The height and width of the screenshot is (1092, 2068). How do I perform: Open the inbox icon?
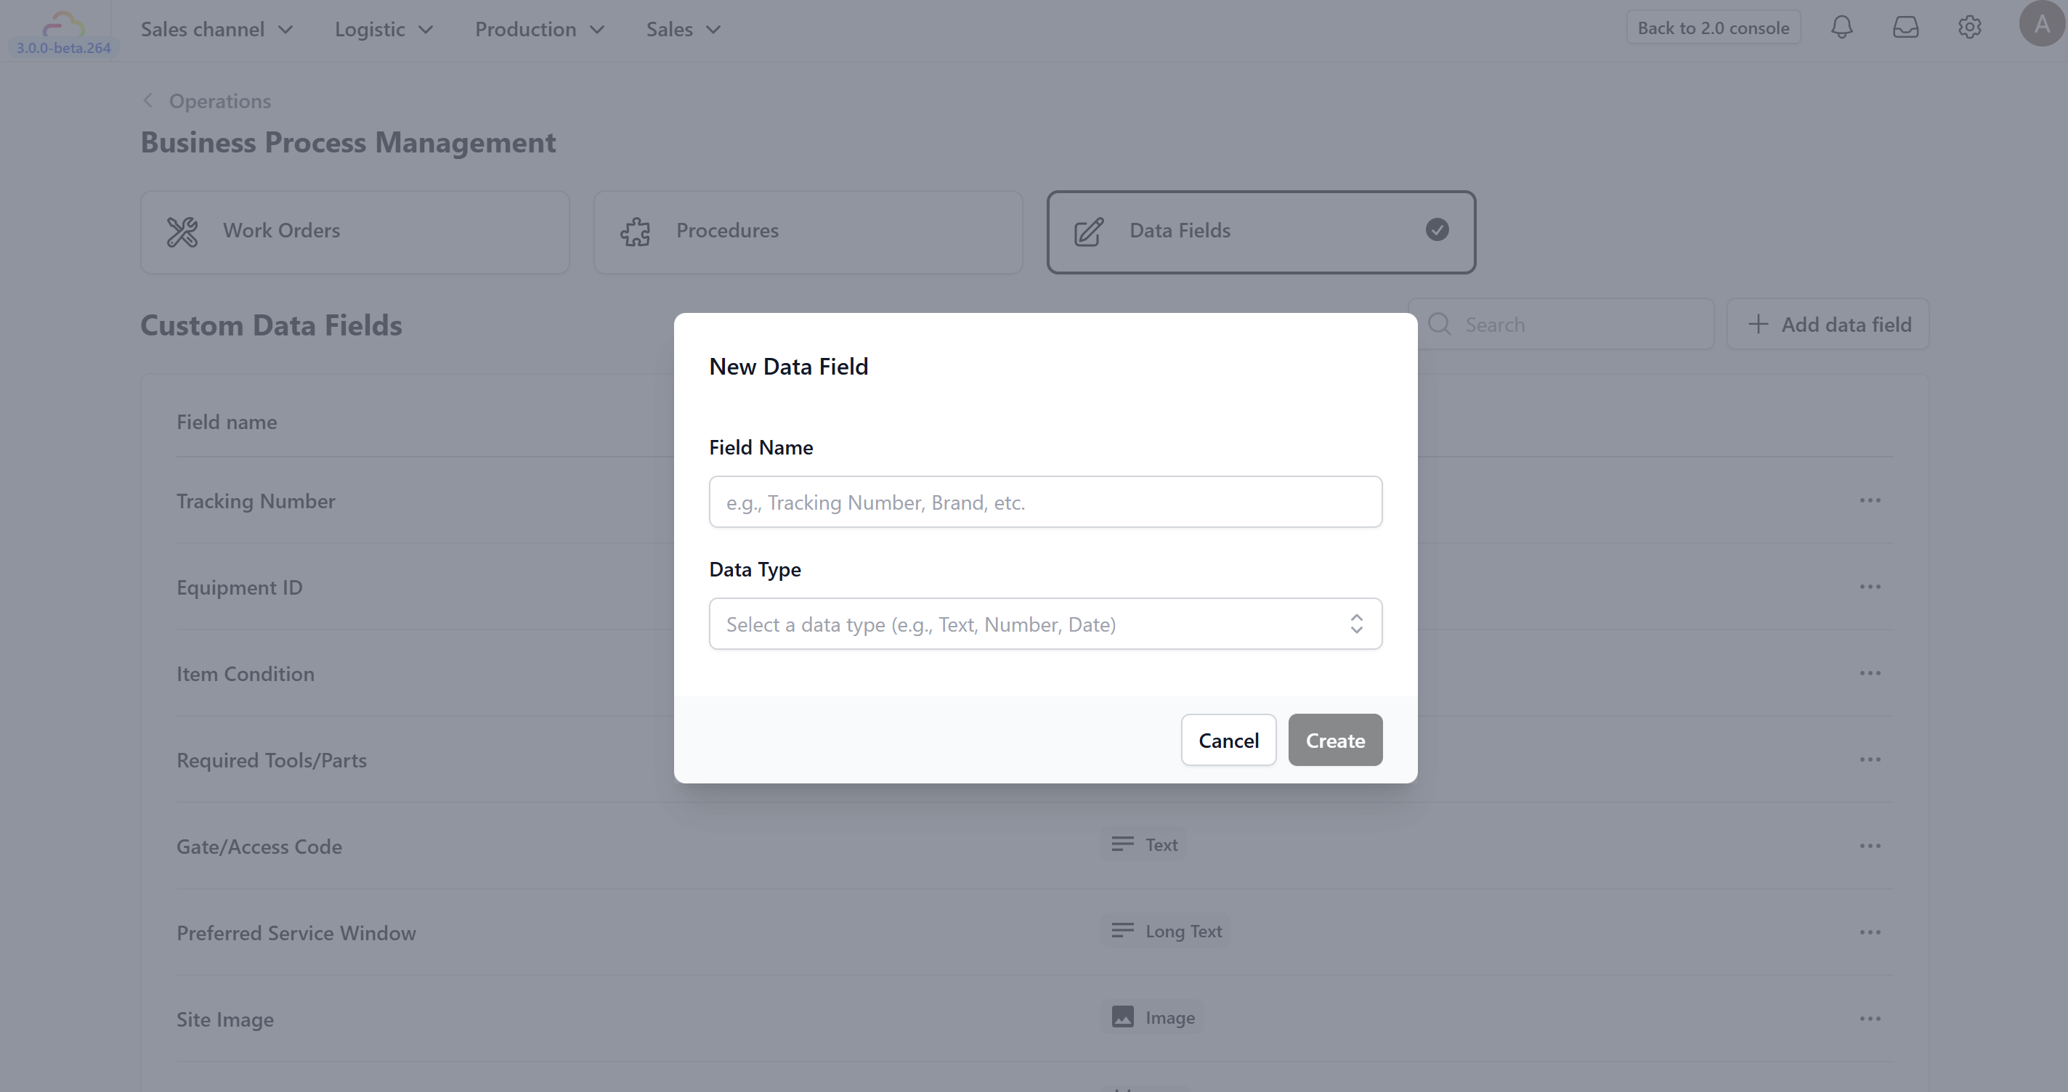tap(1906, 26)
